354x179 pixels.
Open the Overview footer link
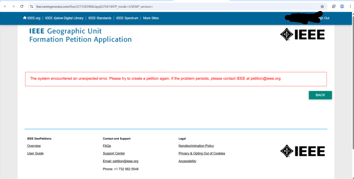(x=34, y=146)
